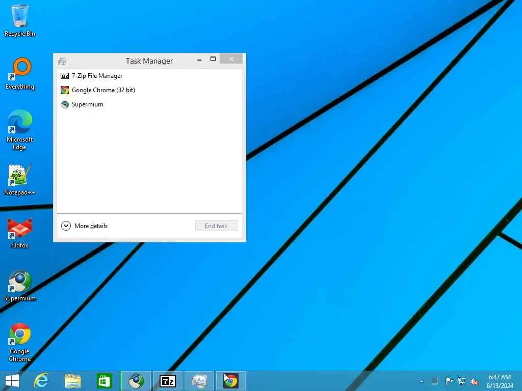
Task: Click the Supermium icon in Task Manager list
Action: [x=65, y=104]
